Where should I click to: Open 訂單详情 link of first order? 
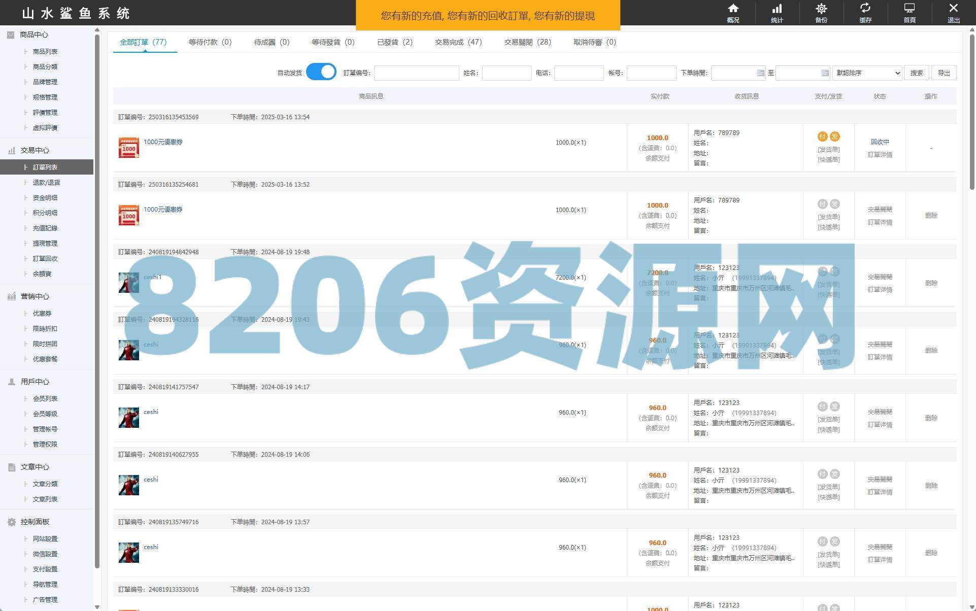tap(880, 155)
